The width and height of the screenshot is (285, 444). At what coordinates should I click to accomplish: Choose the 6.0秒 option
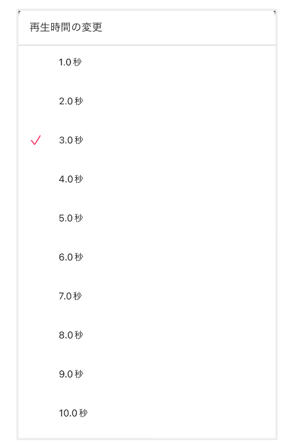click(x=147, y=257)
